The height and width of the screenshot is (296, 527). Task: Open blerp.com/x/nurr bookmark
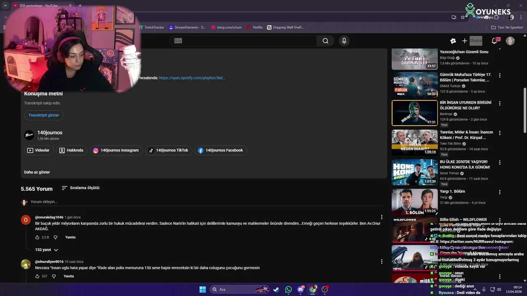point(226,28)
